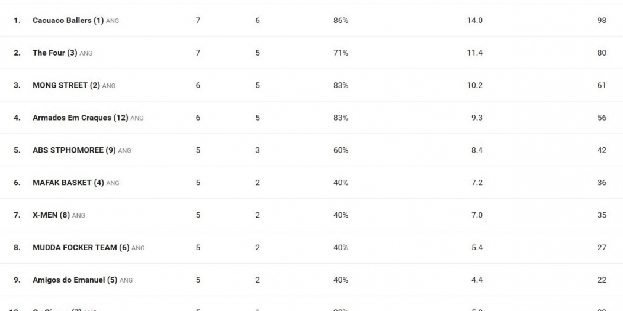Click the rank number 4. in standings
Screen dimensions: 623x311
[x=17, y=118]
